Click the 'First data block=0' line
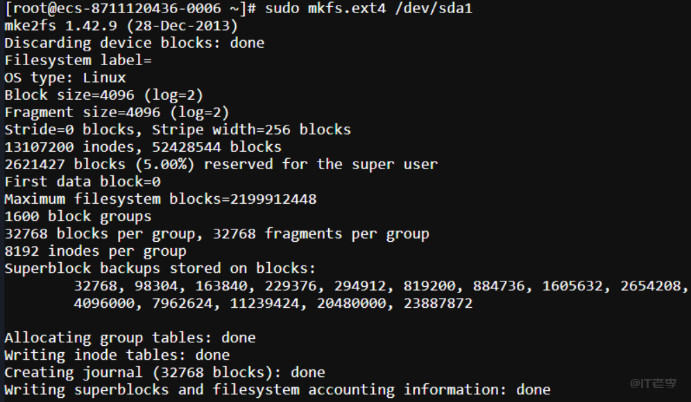 tap(82, 182)
